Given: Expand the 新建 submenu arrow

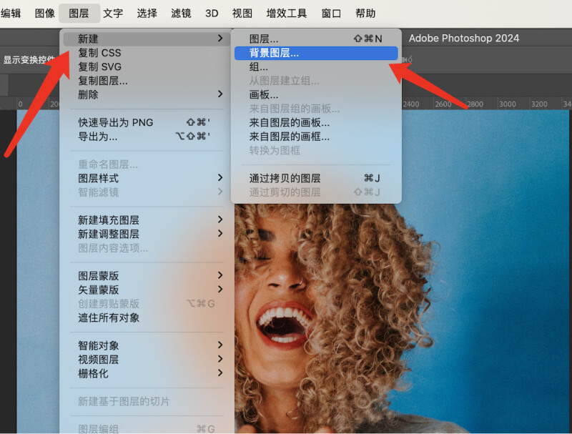Looking at the screenshot, I should click(x=220, y=39).
